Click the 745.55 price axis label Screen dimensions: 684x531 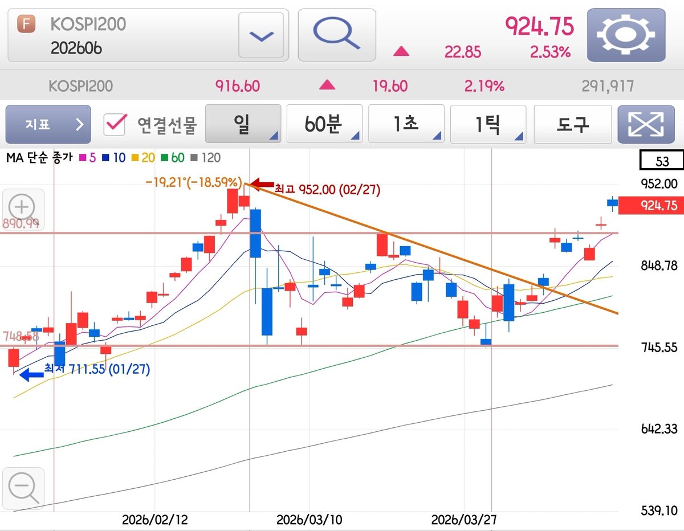coord(659,348)
